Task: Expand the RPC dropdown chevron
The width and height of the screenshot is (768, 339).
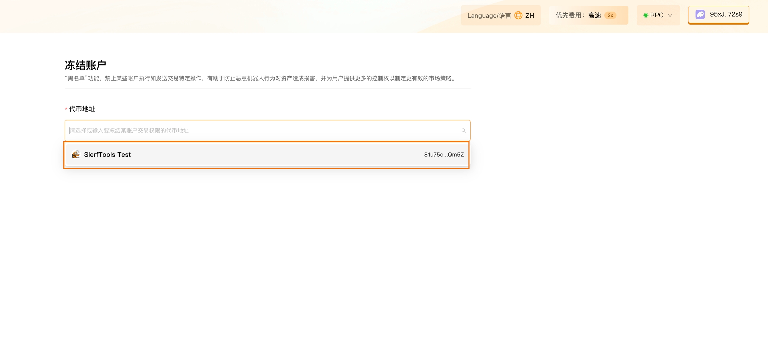Action: pyautogui.click(x=670, y=15)
